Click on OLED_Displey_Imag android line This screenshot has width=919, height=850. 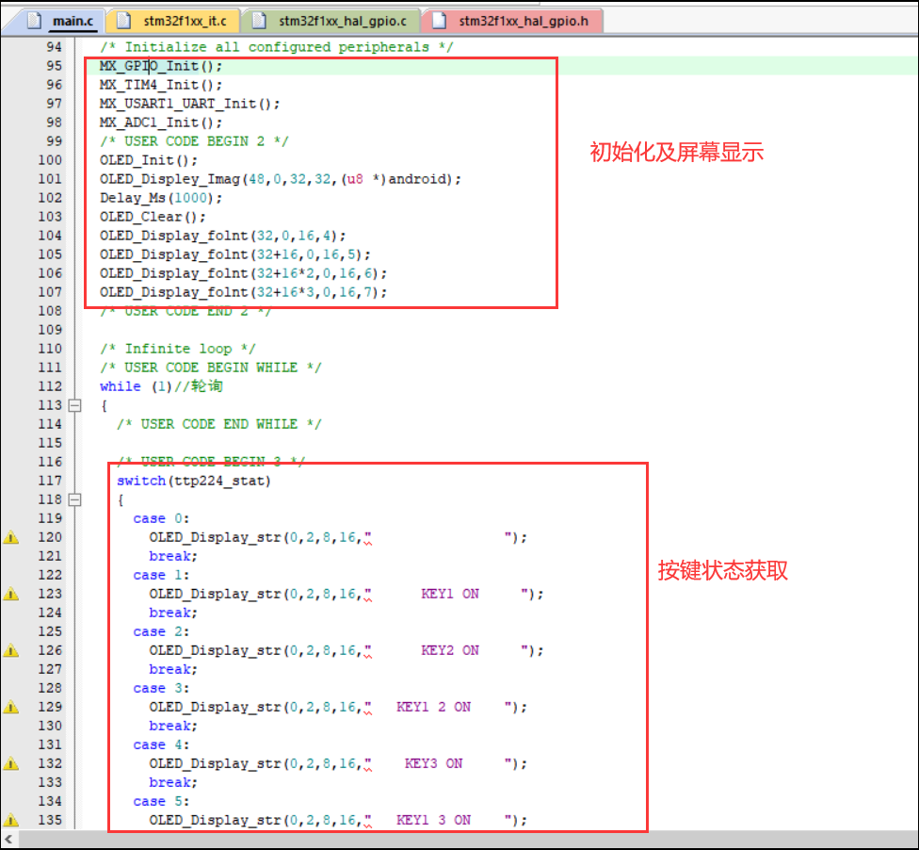(281, 179)
